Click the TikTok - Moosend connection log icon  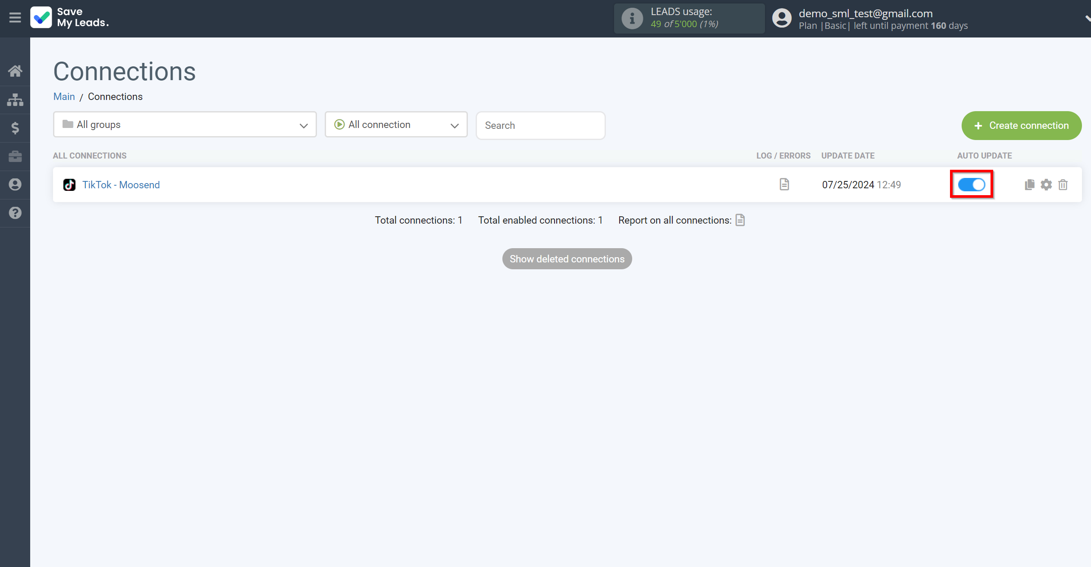click(784, 185)
